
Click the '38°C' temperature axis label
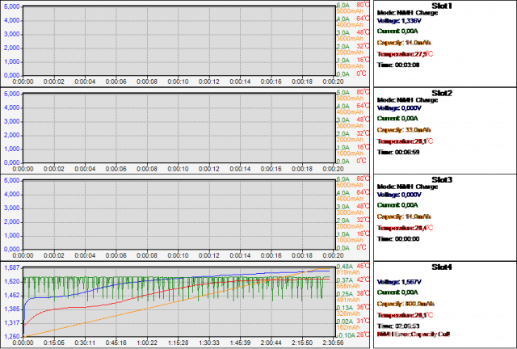(x=364, y=293)
